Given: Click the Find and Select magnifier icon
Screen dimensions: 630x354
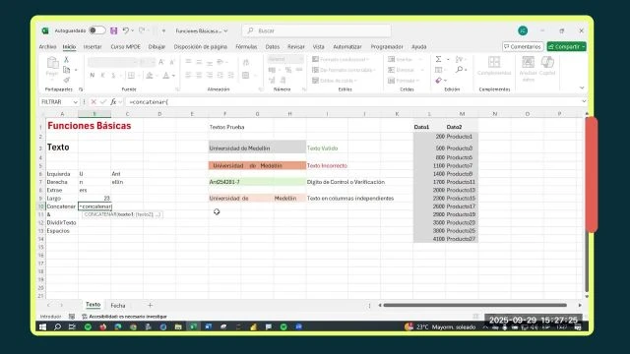Looking at the screenshot, I should tap(460, 70).
